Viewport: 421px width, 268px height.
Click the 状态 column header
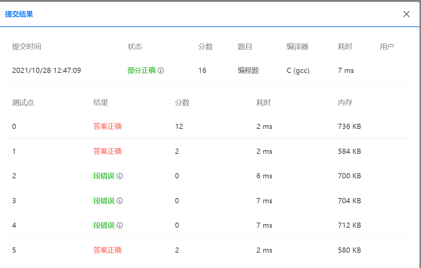135,46
